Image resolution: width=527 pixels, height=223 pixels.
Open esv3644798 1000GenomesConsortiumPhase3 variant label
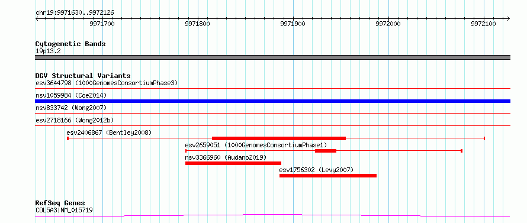tap(107, 83)
